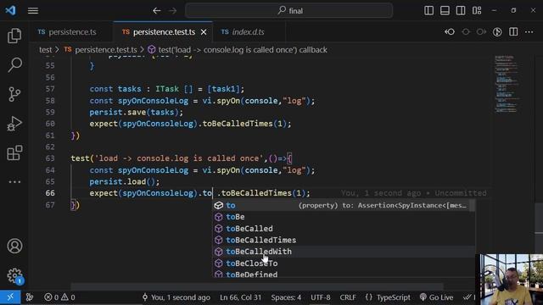Open editor More Actions ellipsis menu
Screen dimensions: 543x305
[x=529, y=32]
